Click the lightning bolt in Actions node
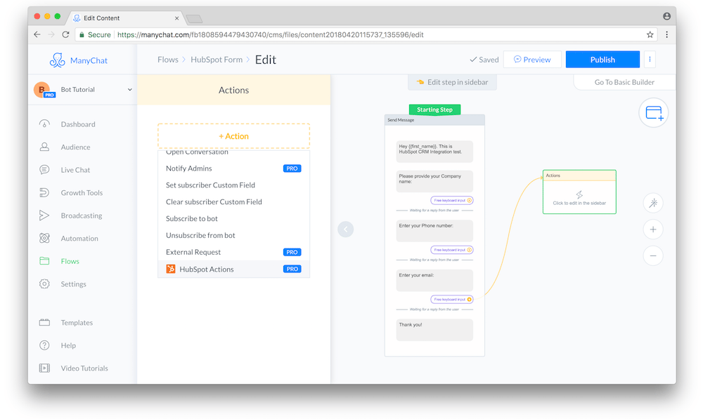Viewport: 703px width, 419px height. 579,194
